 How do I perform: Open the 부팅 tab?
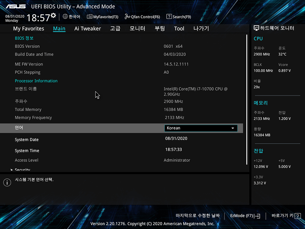(x=160, y=28)
